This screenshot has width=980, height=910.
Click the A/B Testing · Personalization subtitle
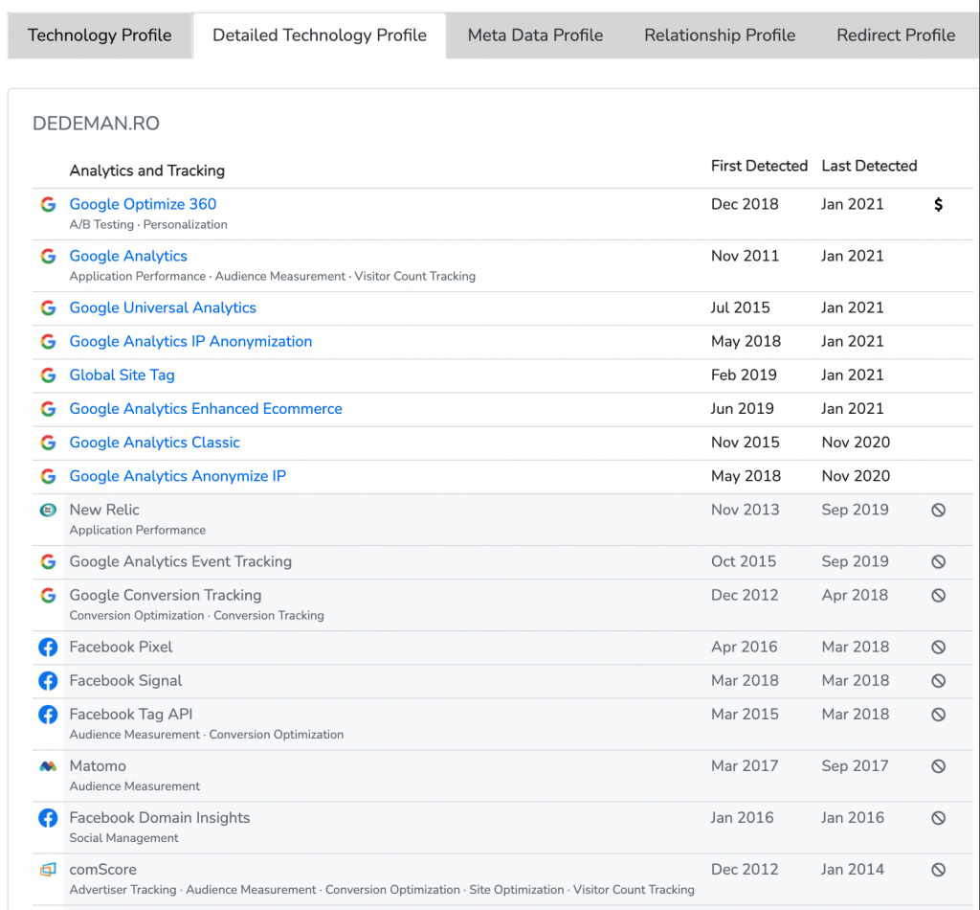(x=148, y=224)
